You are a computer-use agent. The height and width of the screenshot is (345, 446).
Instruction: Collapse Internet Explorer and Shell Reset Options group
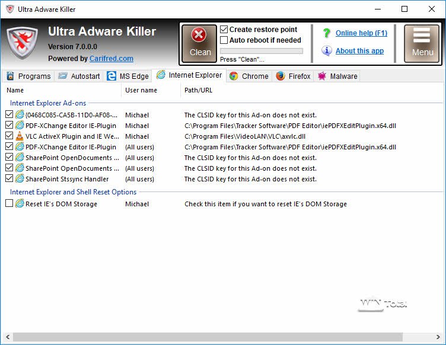(x=73, y=192)
